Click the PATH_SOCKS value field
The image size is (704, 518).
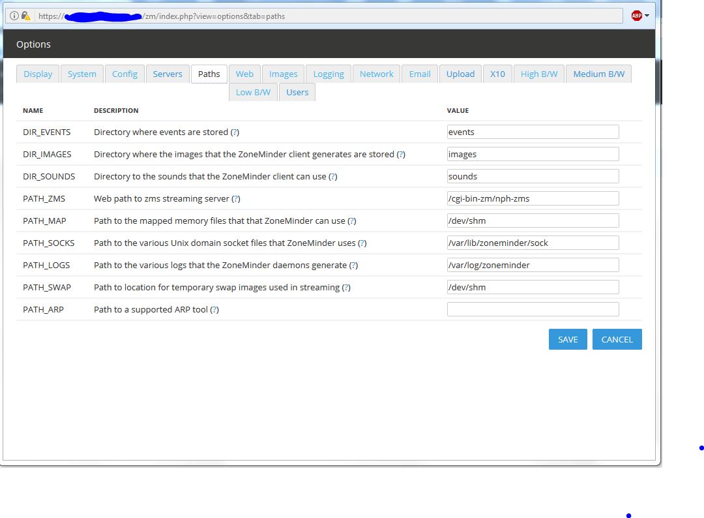click(x=533, y=243)
